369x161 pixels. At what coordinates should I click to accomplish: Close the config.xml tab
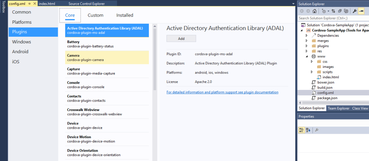pos(35,3)
